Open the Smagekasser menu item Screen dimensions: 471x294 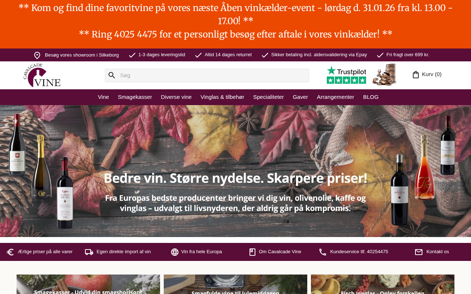[x=135, y=97]
